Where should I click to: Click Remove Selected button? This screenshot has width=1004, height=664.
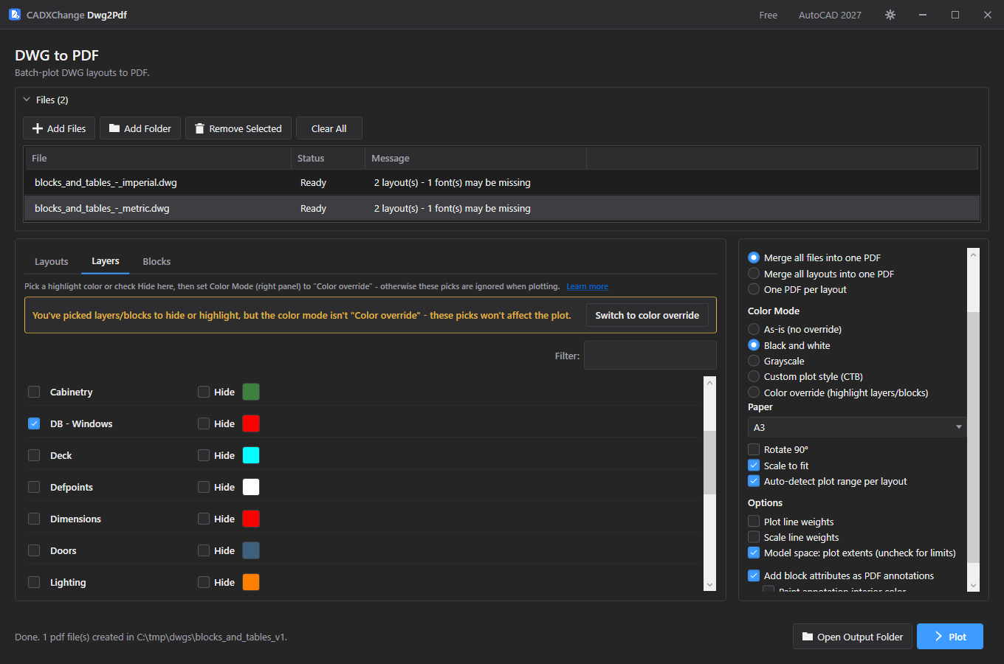[238, 128]
